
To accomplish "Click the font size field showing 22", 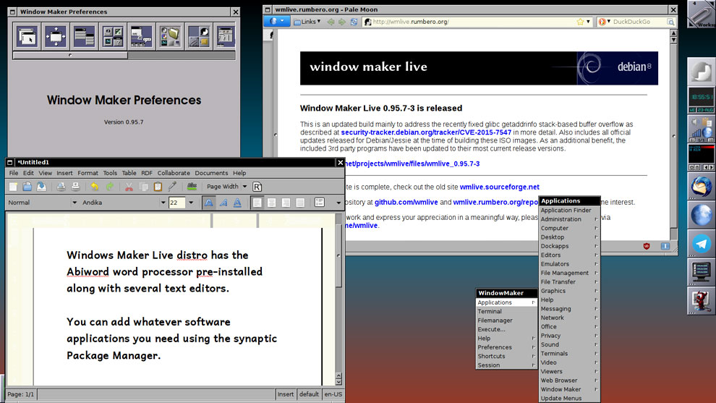I will (177, 203).
